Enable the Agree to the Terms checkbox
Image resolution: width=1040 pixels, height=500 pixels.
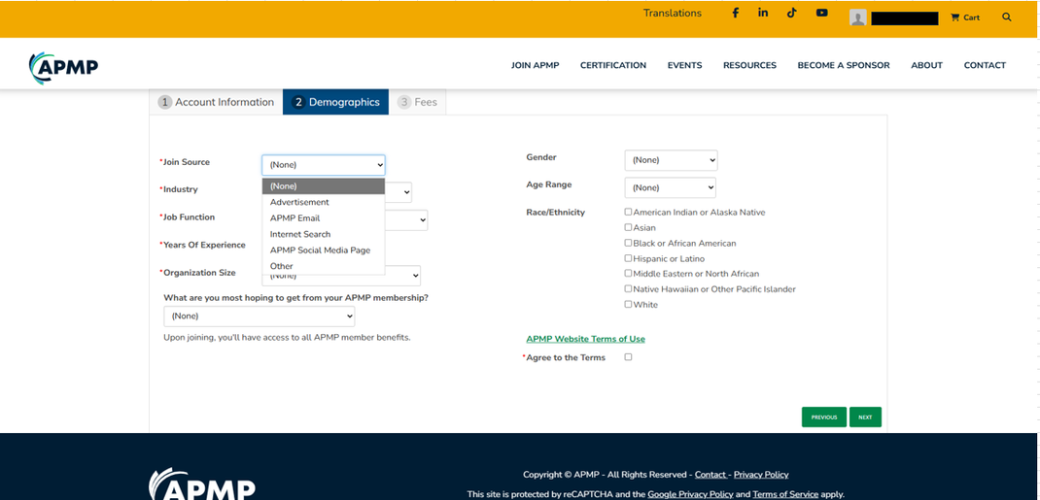(628, 357)
